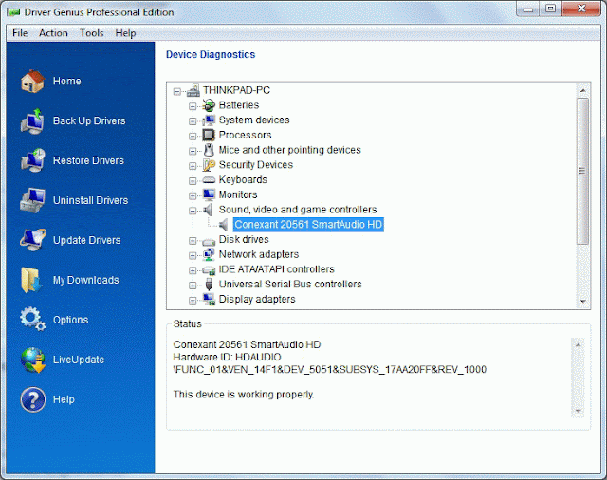
Task: Click the Universal Serial Bus plug icon
Action: tap(209, 285)
